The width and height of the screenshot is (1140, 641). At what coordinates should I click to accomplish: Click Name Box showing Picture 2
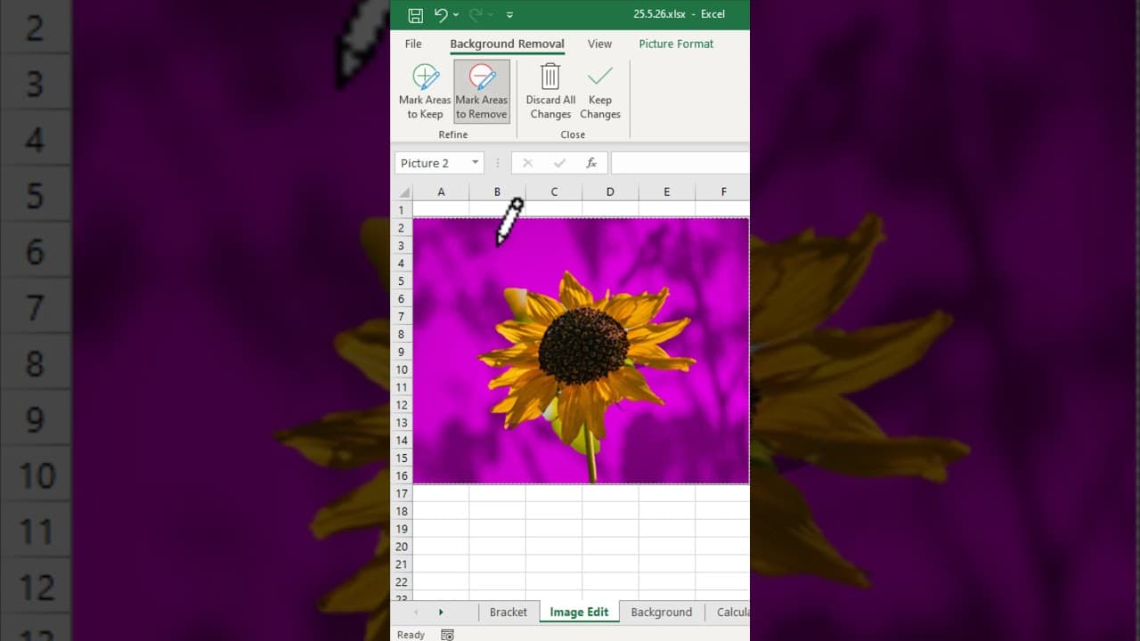432,163
